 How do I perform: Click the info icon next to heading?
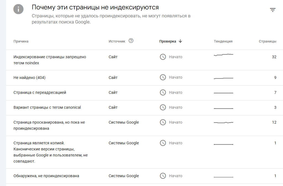(x=19, y=9)
